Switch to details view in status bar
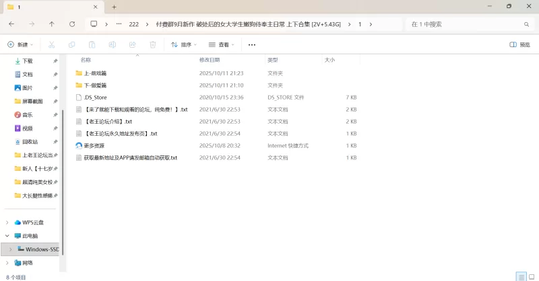This screenshot has height=281, width=539. [x=521, y=276]
